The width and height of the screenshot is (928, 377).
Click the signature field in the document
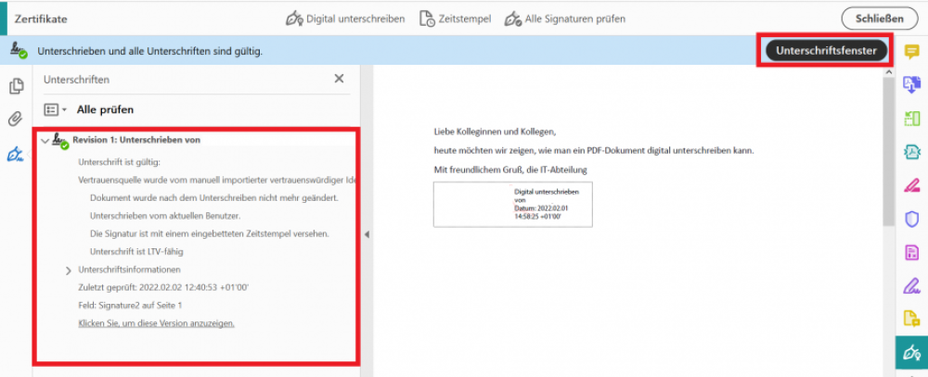pyautogui.click(x=512, y=205)
